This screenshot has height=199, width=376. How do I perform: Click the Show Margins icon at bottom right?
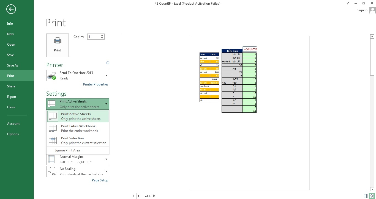pos(366,196)
